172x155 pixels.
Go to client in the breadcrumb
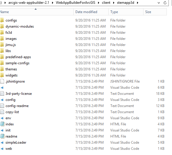106,3
